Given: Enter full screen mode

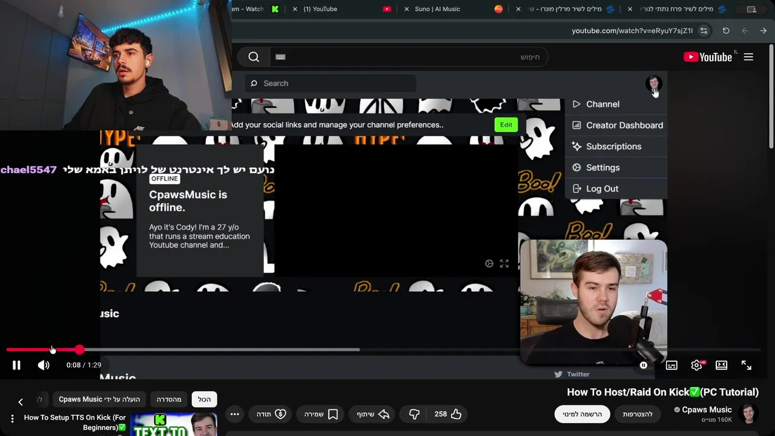Looking at the screenshot, I should coord(746,365).
